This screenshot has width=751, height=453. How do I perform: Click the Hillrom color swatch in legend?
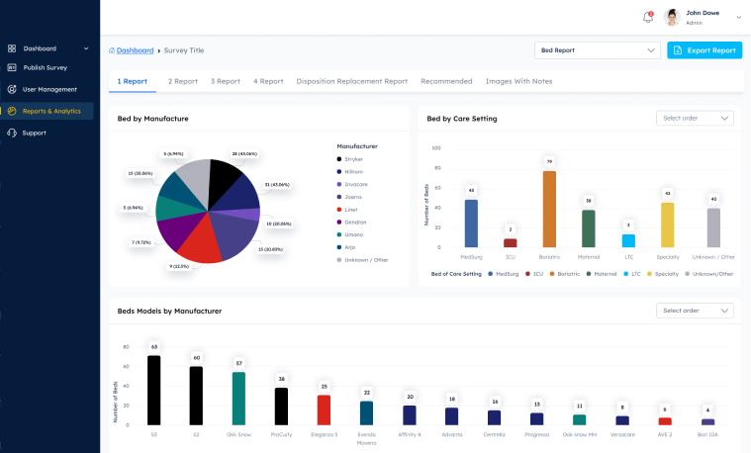pyautogui.click(x=339, y=171)
